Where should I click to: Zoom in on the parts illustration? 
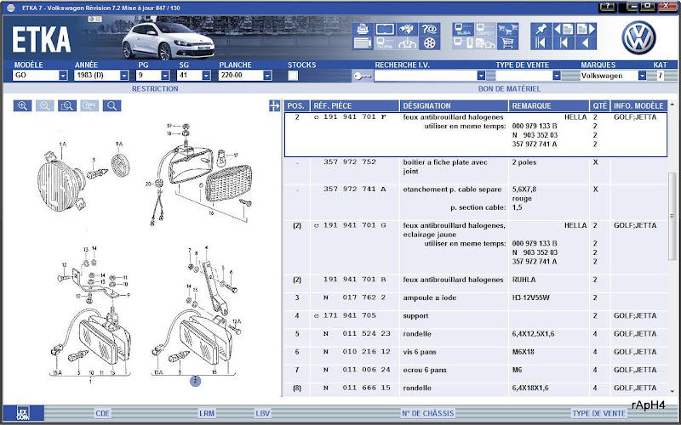pos(23,105)
